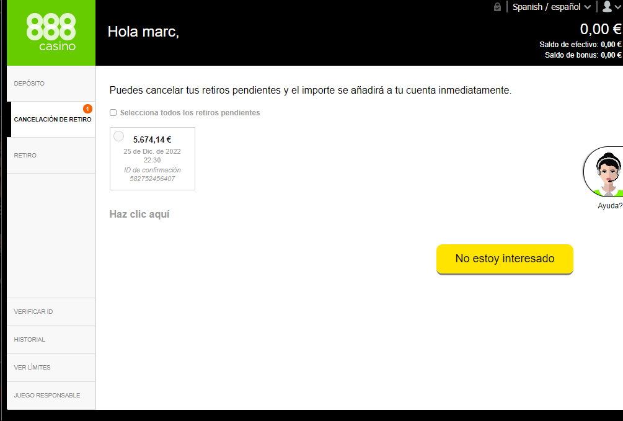Expand the chevron beside the user icon

pos(617,7)
